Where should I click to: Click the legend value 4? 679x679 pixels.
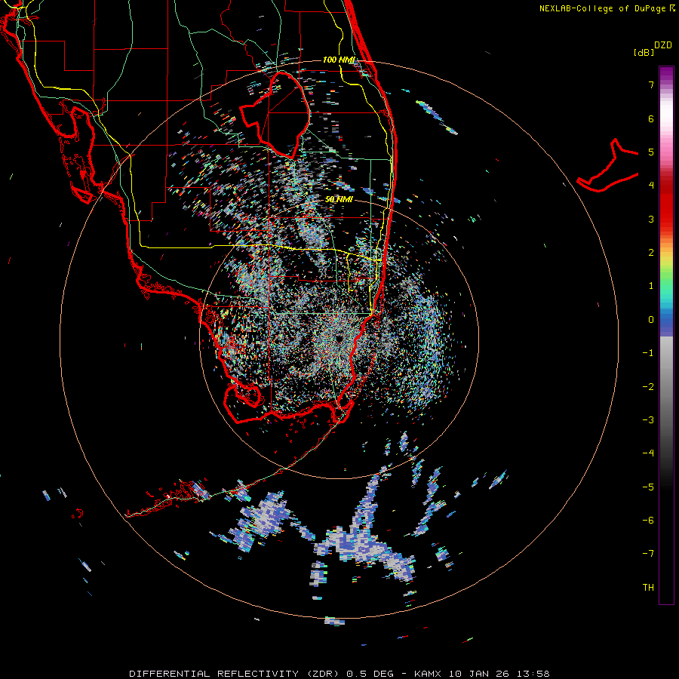651,186
